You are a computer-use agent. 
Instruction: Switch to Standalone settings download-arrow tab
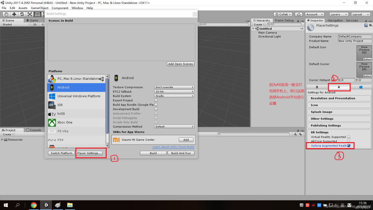click(x=317, y=87)
